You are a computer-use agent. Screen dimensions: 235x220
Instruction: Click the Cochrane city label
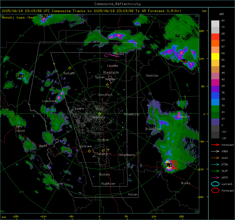coord(85,146)
